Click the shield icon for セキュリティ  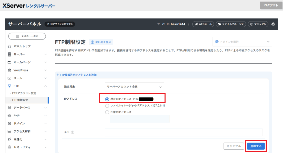click(x=9, y=147)
